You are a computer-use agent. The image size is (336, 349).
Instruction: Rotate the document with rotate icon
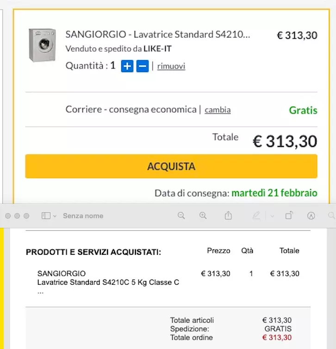click(289, 216)
